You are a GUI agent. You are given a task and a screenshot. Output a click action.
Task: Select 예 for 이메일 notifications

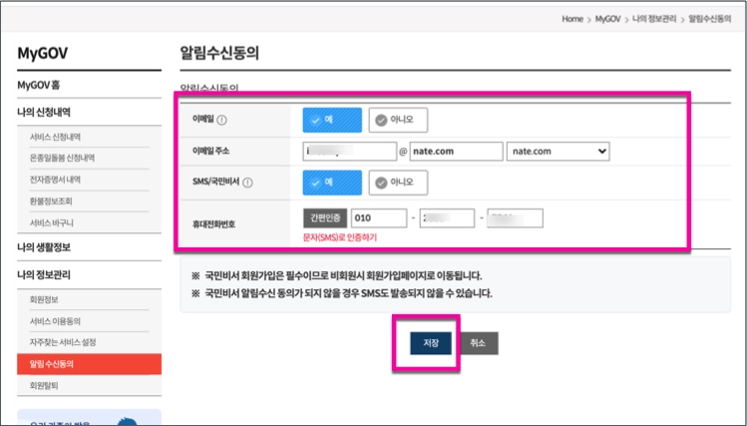click(x=332, y=120)
